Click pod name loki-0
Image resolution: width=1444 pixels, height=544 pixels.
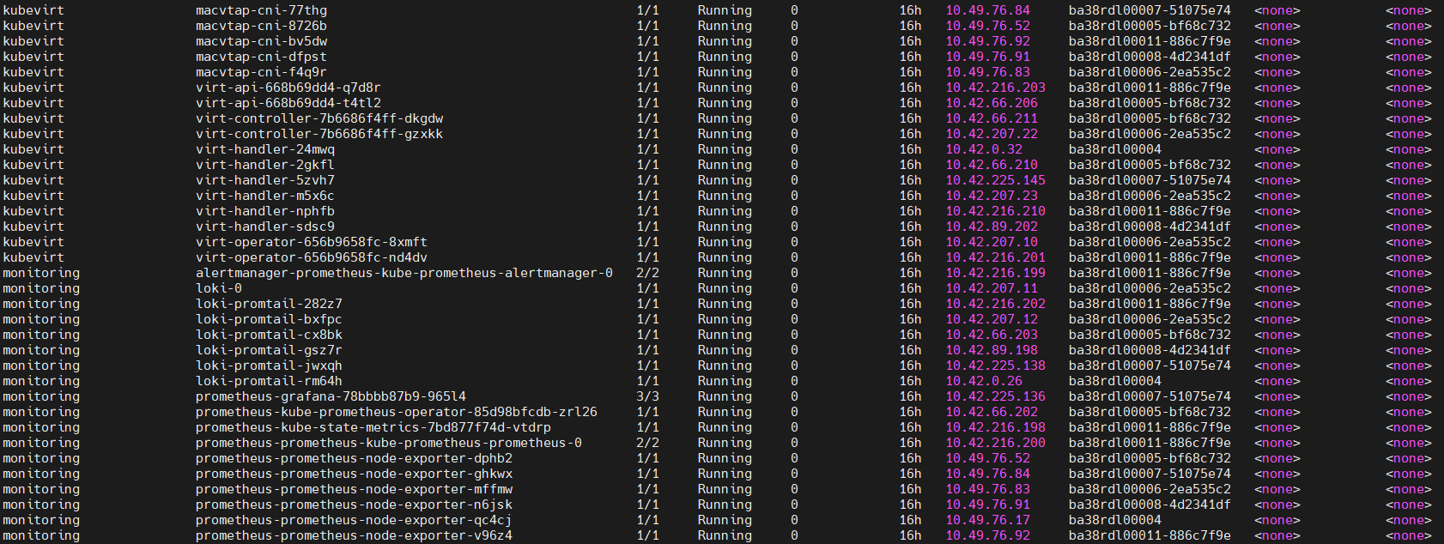click(219, 288)
